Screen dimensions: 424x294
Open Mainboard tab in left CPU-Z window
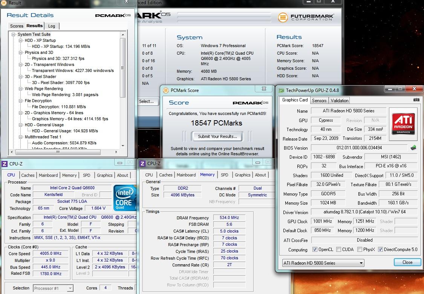point(48,175)
